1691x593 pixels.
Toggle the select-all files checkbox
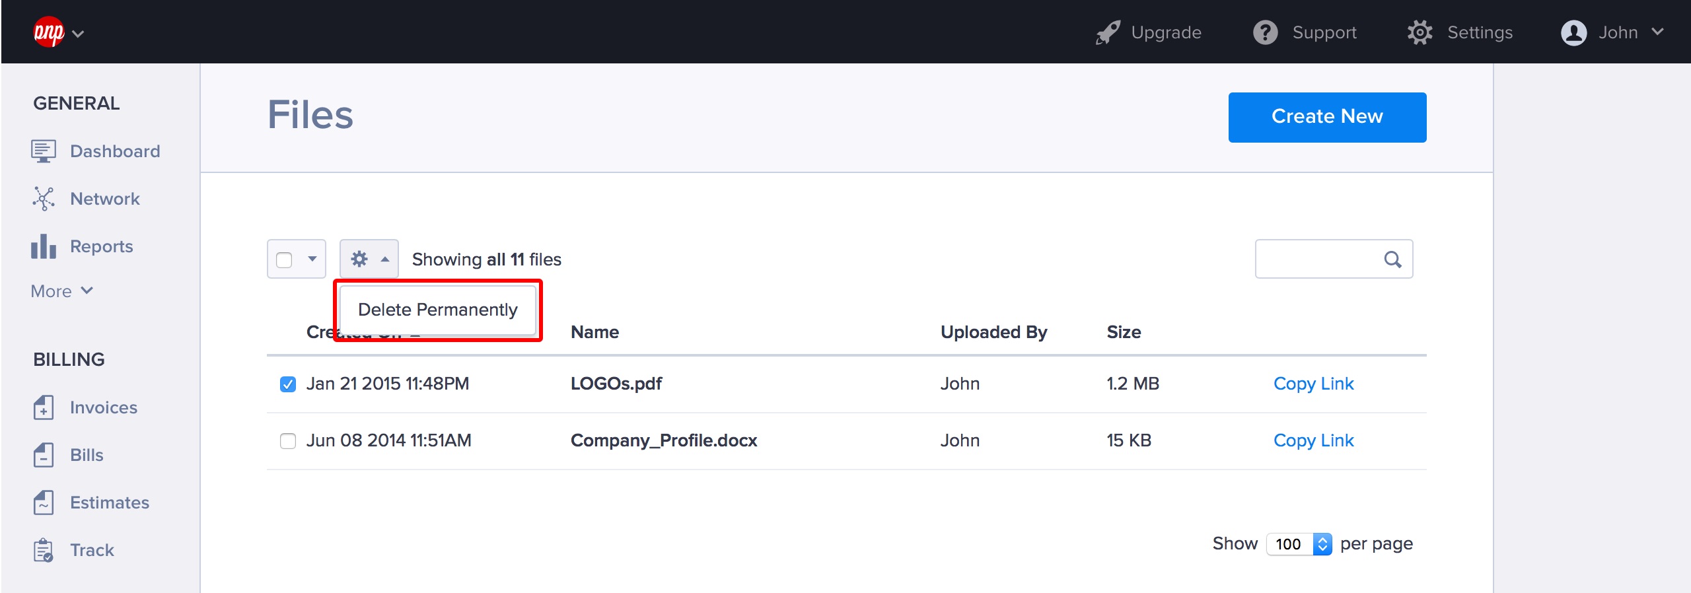pos(285,260)
